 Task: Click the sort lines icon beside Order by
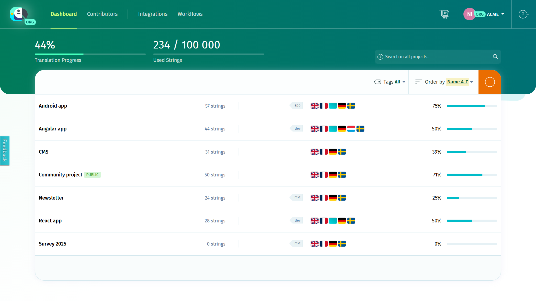click(x=418, y=82)
